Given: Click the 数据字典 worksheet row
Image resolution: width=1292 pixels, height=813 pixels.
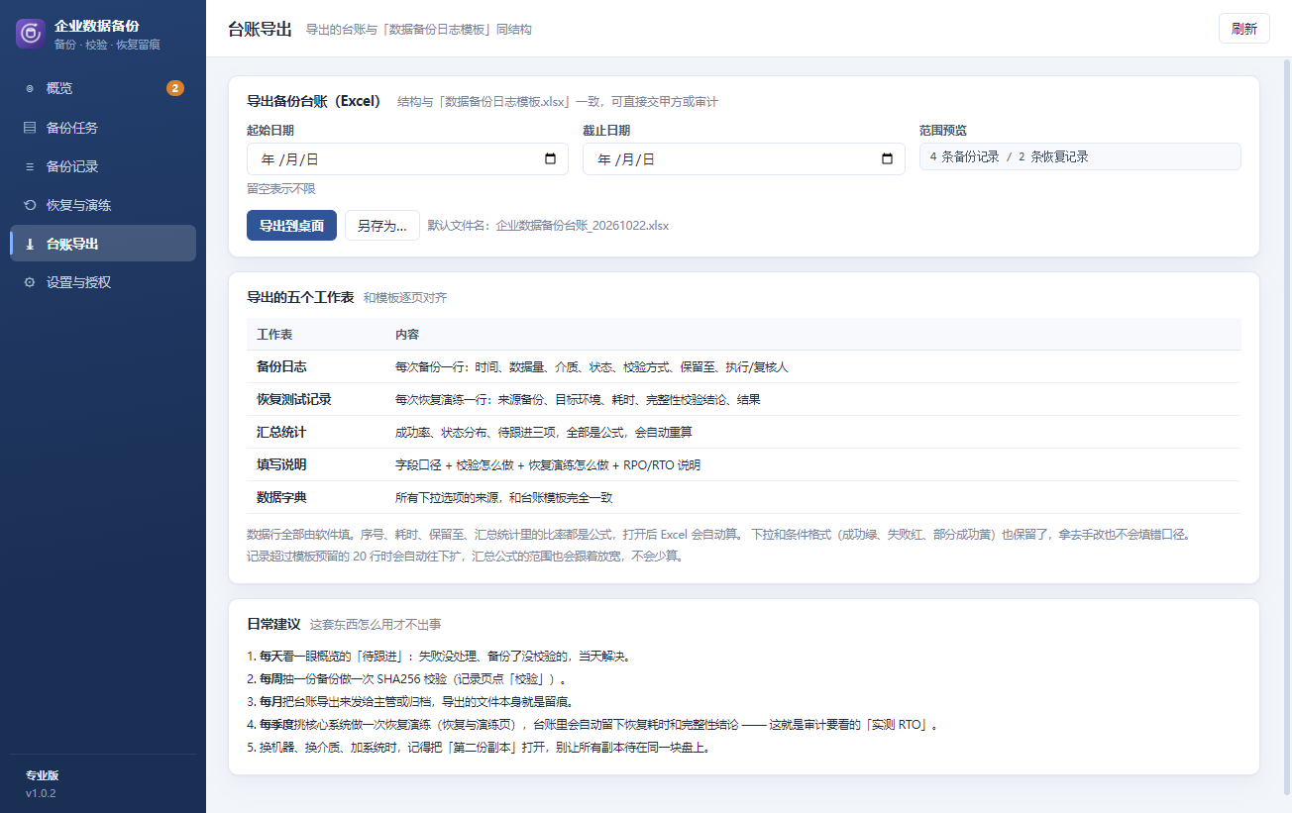Looking at the screenshot, I should [x=744, y=497].
